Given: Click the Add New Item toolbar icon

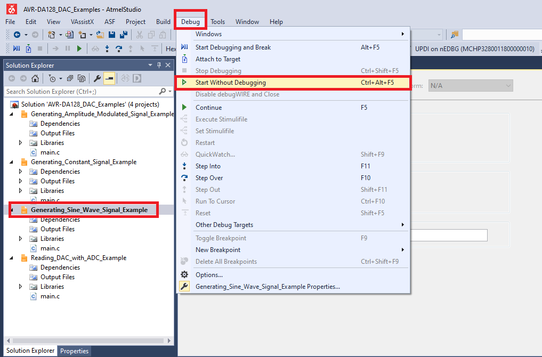Looking at the screenshot, I should point(69,35).
